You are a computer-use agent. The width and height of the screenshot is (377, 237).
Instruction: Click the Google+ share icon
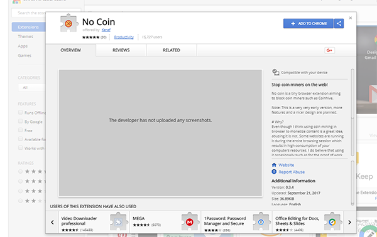coord(329,50)
